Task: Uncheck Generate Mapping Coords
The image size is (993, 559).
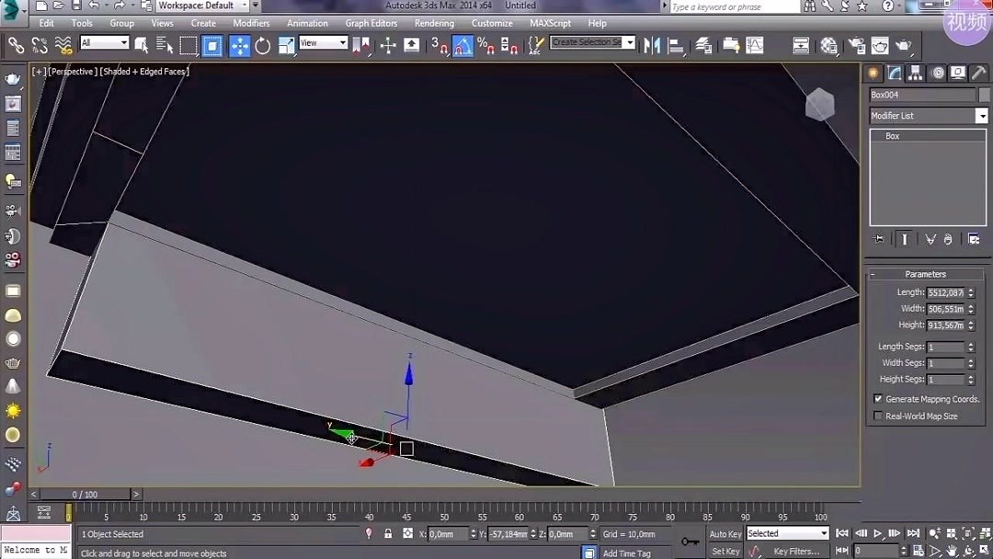Action: [x=877, y=398]
